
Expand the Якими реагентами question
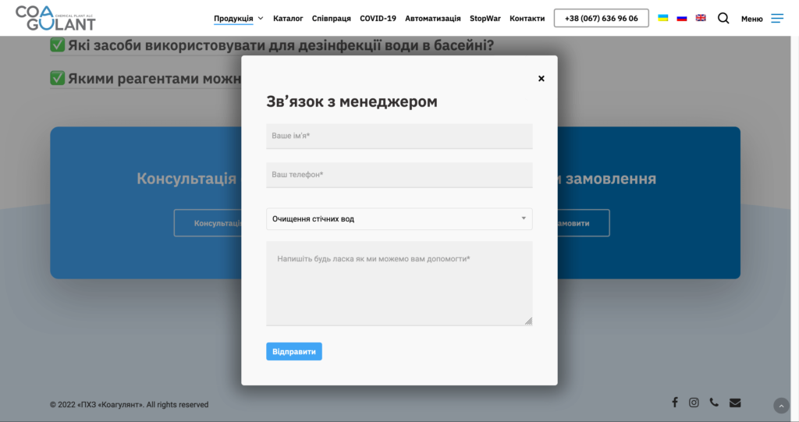pyautogui.click(x=146, y=79)
